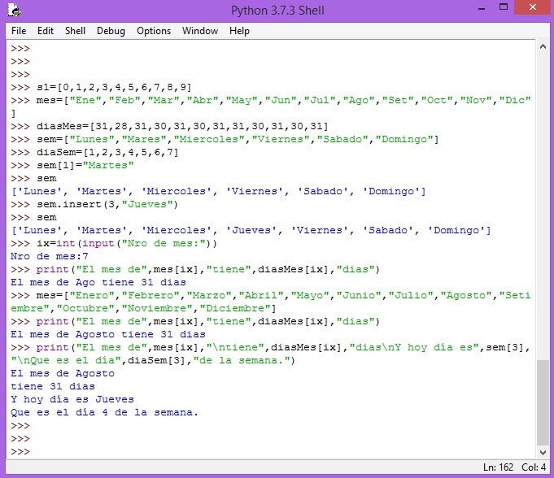Open the Window menu
The width and height of the screenshot is (554, 478).
[200, 31]
